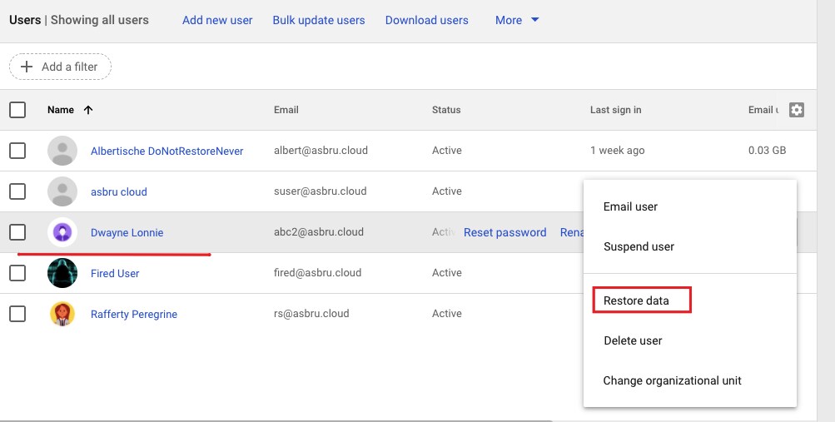Click Reset password for Dwayne Lonnie
The width and height of the screenshot is (835, 422).
click(504, 232)
